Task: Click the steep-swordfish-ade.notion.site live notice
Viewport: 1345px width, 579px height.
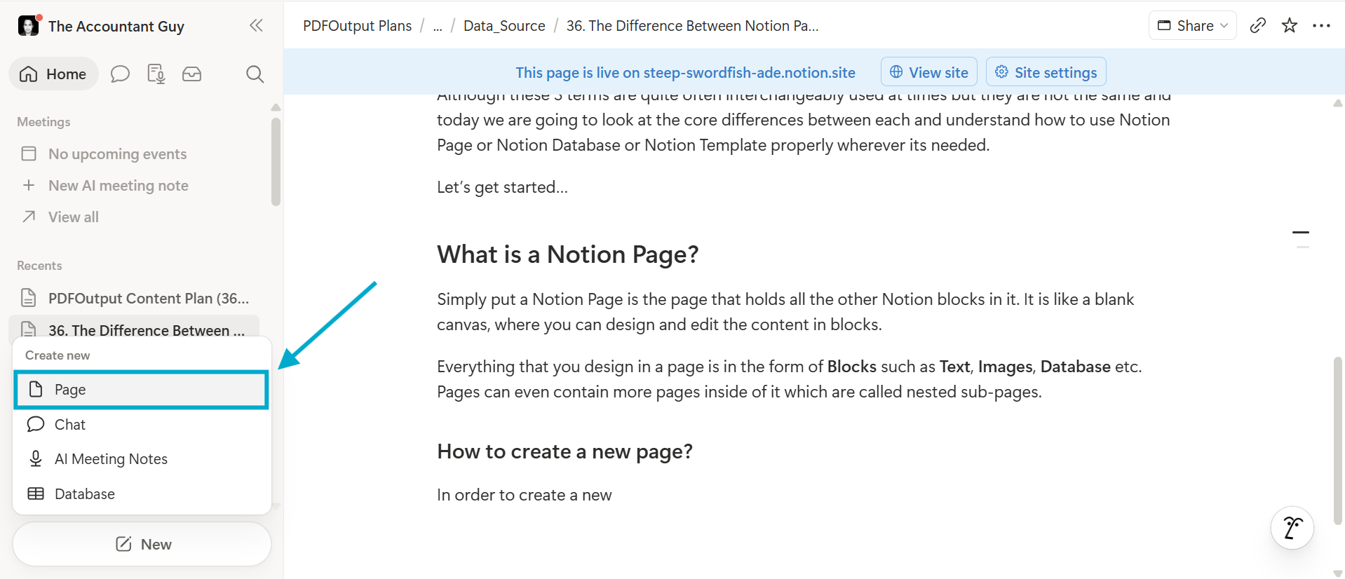Action: 685,73
